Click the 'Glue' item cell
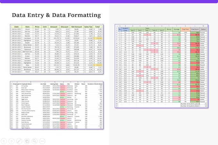Viewport: 218px width, 145px height. pyautogui.click(x=27, y=65)
